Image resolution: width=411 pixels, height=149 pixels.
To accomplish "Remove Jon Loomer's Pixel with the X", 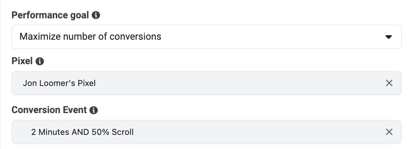I will point(389,83).
